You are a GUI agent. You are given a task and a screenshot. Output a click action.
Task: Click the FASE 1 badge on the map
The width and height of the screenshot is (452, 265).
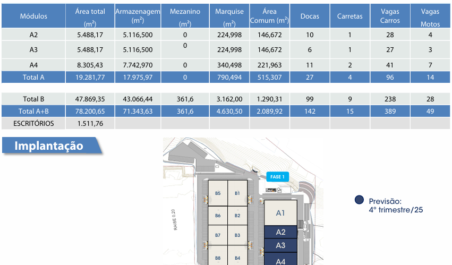277,177
